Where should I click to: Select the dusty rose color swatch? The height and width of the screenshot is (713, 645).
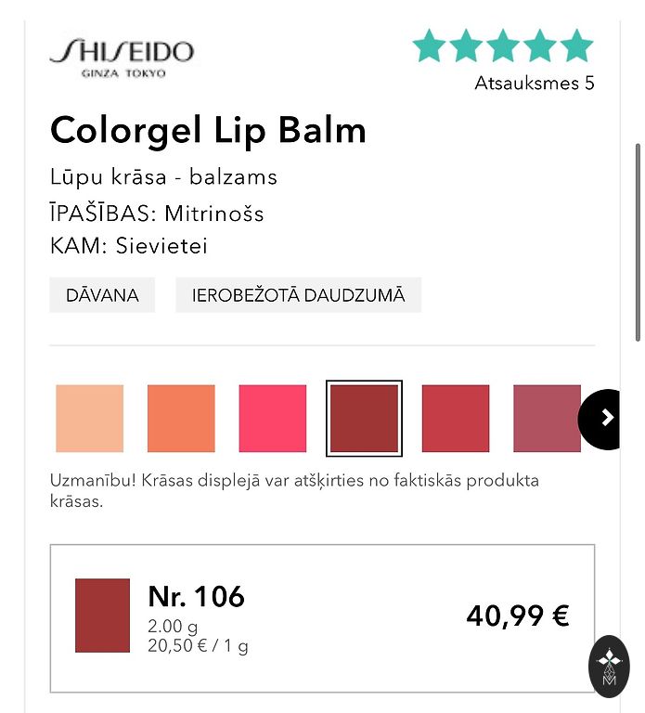tap(547, 419)
